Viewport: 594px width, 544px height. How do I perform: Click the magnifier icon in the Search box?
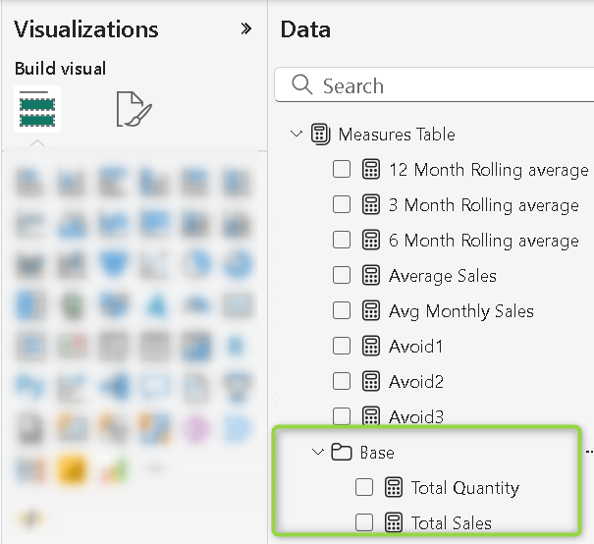302,84
